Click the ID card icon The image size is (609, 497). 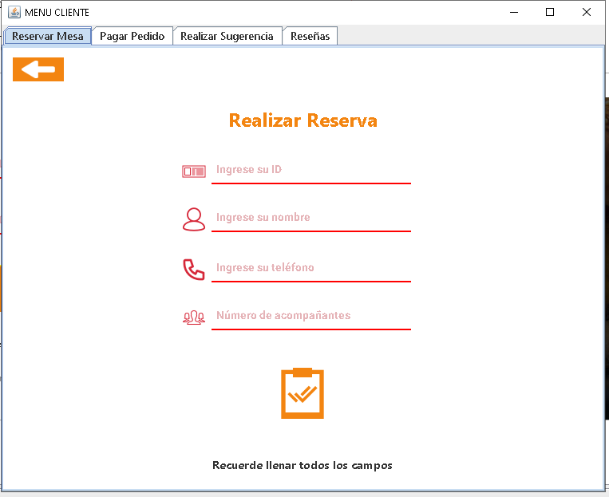click(194, 172)
